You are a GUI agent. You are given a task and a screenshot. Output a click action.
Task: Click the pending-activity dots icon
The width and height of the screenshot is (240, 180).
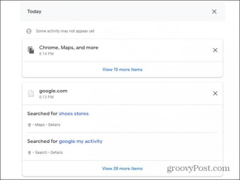pos(29,31)
